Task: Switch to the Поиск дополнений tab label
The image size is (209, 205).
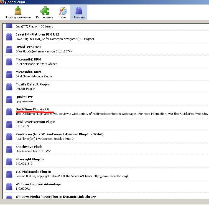Action: 18,17
